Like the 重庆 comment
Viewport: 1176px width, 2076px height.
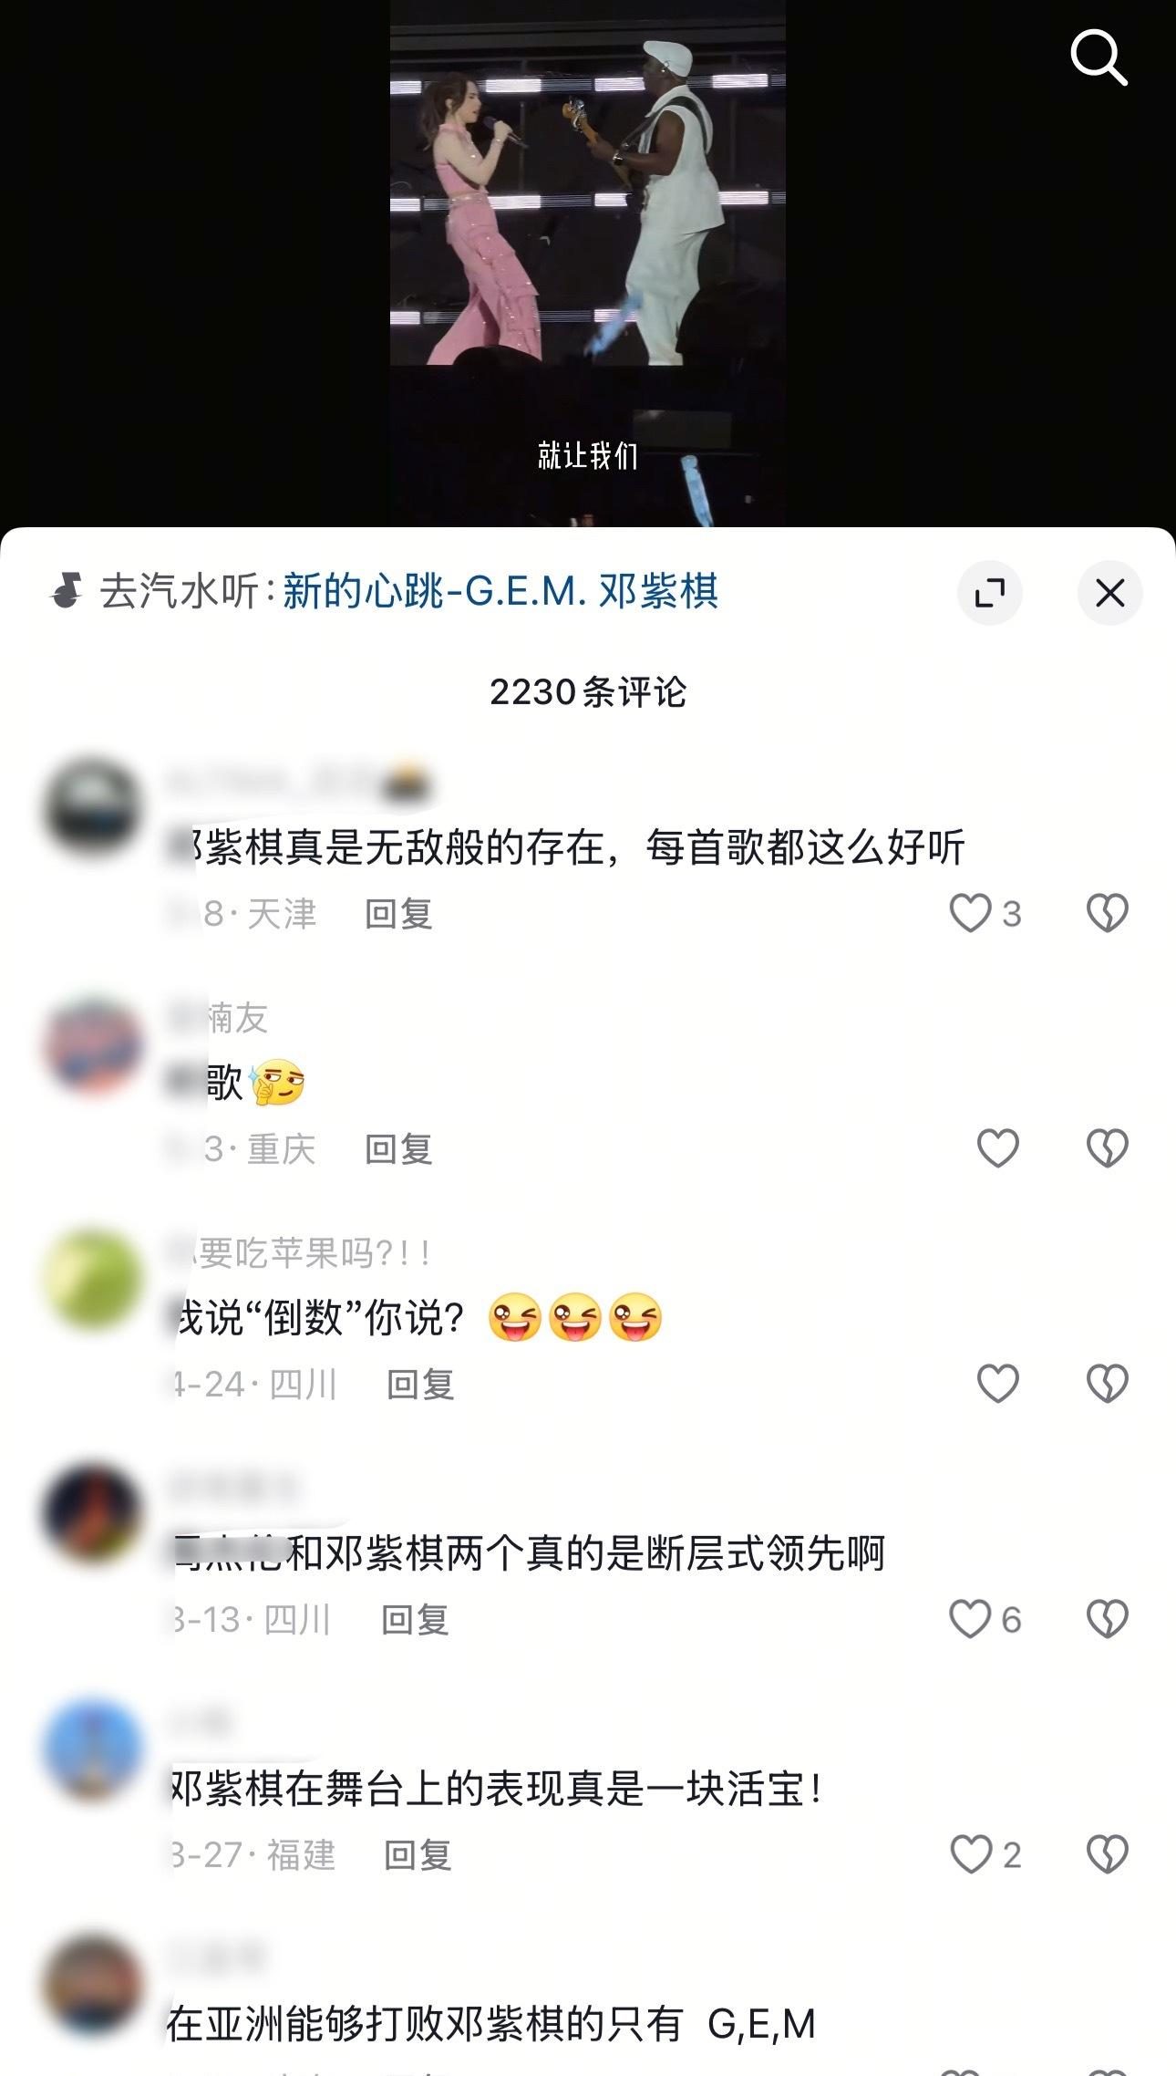pos(997,1148)
